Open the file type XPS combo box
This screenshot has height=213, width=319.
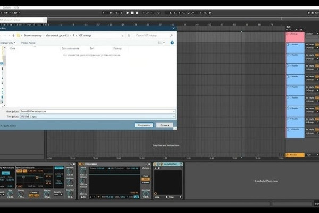(x=97, y=117)
